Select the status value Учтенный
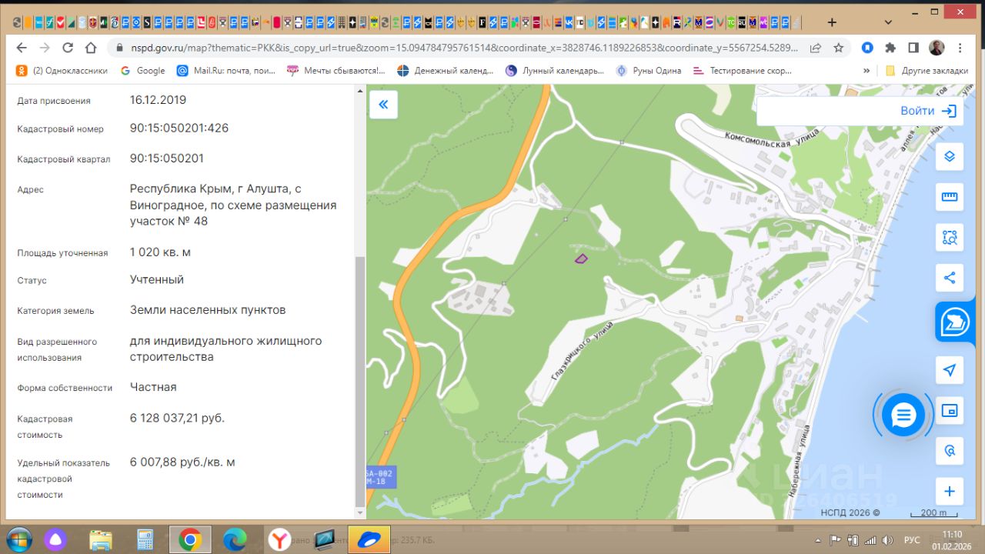 pyautogui.click(x=157, y=280)
